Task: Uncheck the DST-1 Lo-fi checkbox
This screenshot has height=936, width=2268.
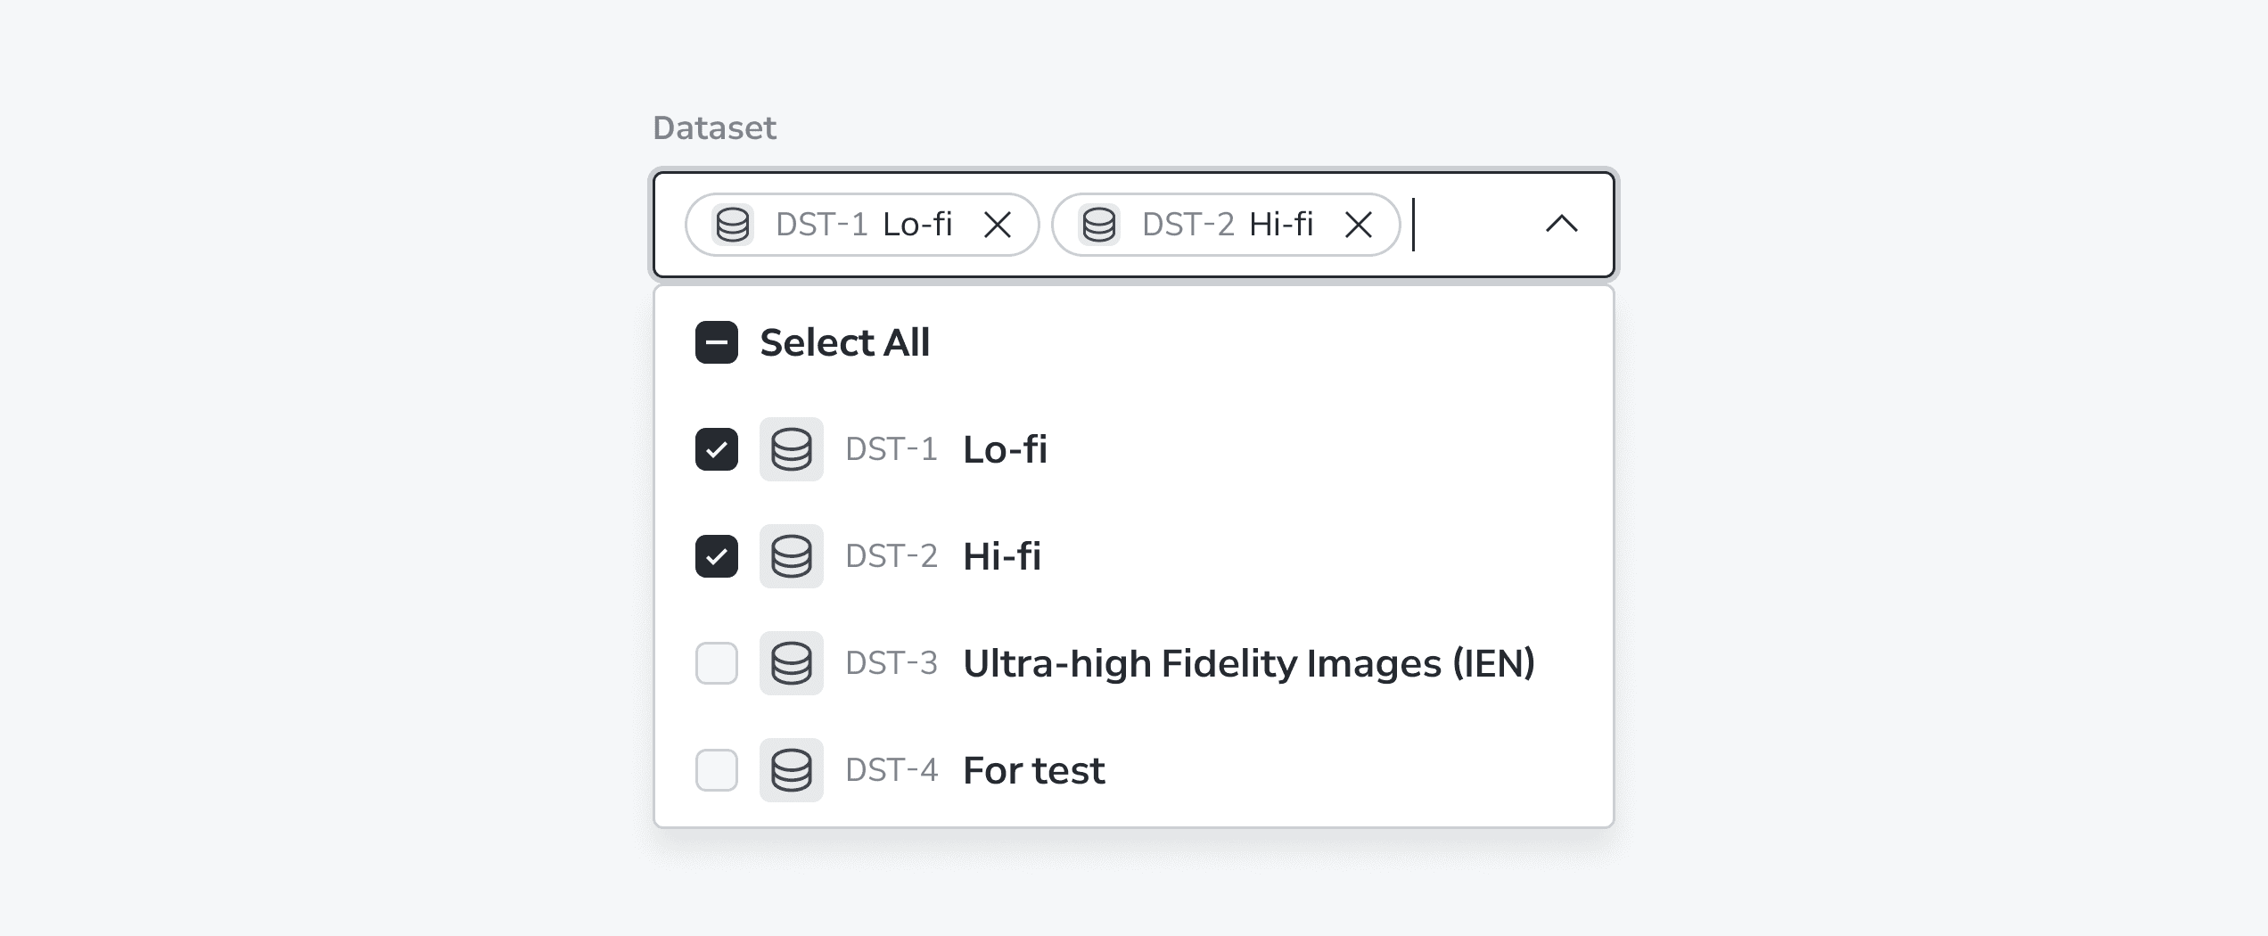Action: coord(717,449)
